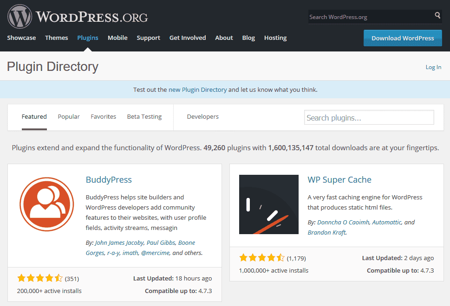Click the WordPress.org wordmark text
Screen dimensions: 450x306
92,17
